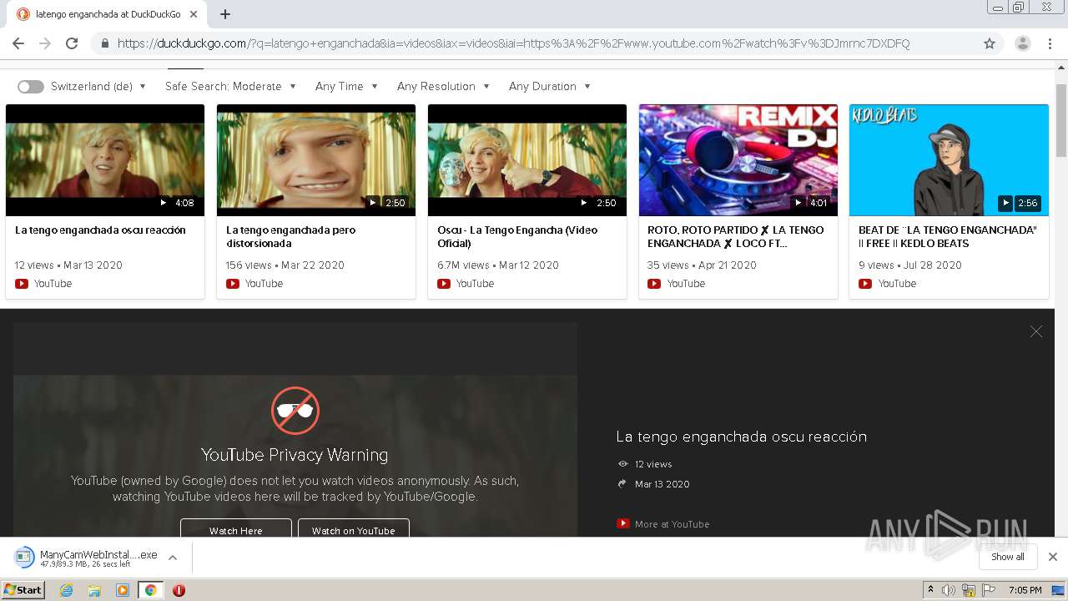
Task: Bookmark this page with the star icon
Action: pos(990,43)
